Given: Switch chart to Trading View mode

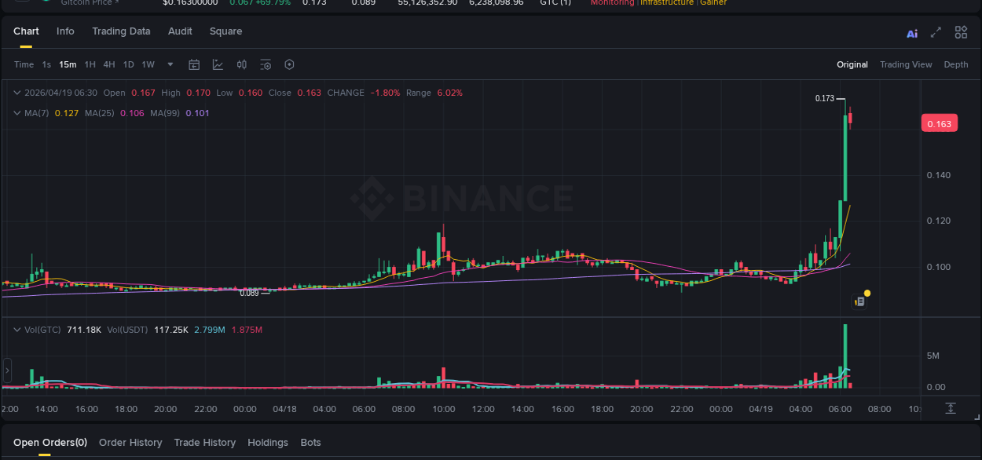Looking at the screenshot, I should [x=906, y=64].
